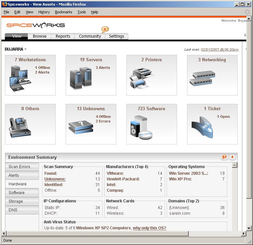Image resolution: width=253 pixels, height=245 pixels.
Task: Click '1 Offline' under Workstations
Action: pos(43,68)
